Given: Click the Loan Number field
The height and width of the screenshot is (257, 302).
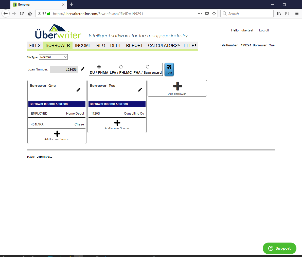Looking at the screenshot, I should click(x=64, y=69).
